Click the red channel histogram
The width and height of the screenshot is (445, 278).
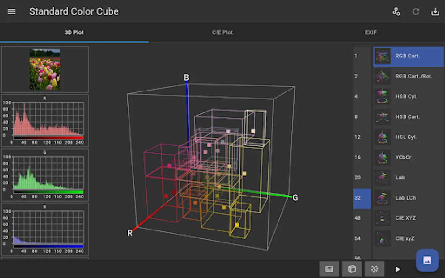45,120
